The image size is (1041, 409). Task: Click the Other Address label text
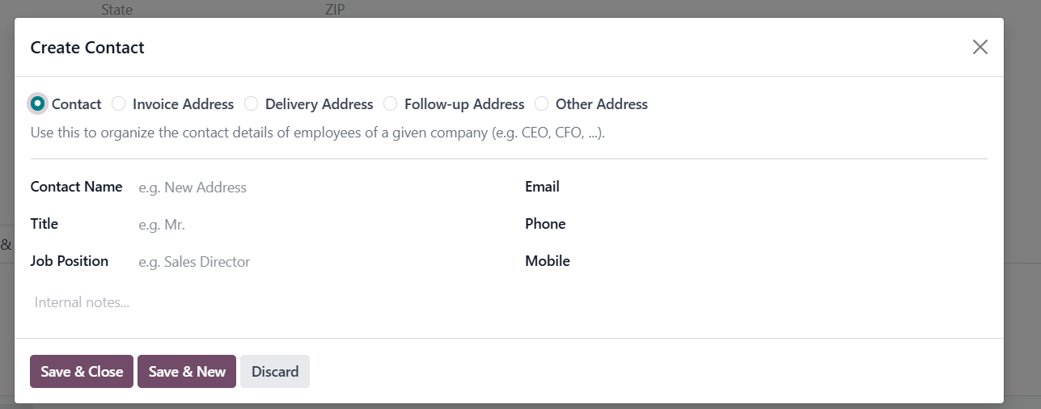(x=602, y=104)
